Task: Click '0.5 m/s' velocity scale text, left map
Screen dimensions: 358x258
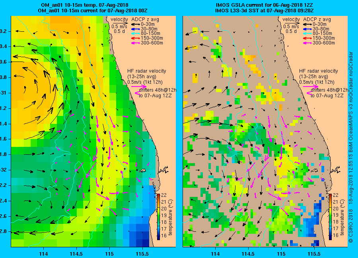Action: click(119, 27)
